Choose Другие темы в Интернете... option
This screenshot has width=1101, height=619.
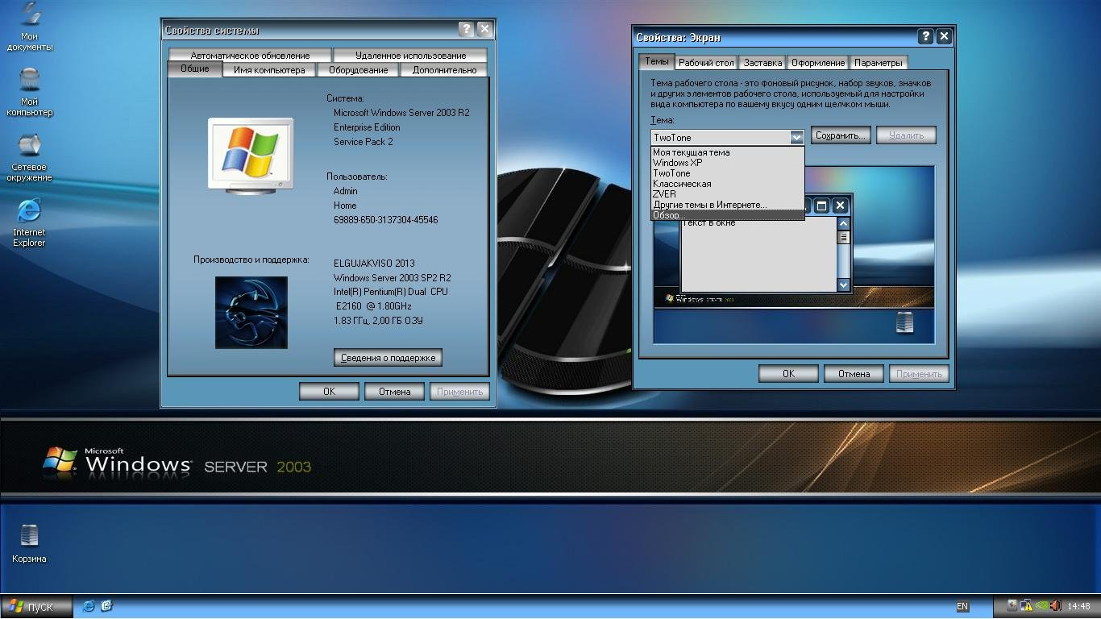(x=727, y=205)
